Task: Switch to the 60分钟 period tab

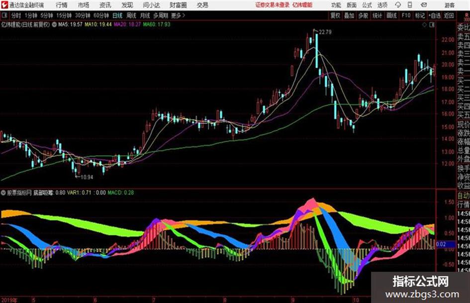Action: coord(101,15)
